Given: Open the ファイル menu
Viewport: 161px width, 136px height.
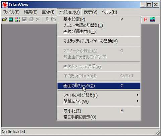Looking at the screenshot, I should tap(11, 12).
